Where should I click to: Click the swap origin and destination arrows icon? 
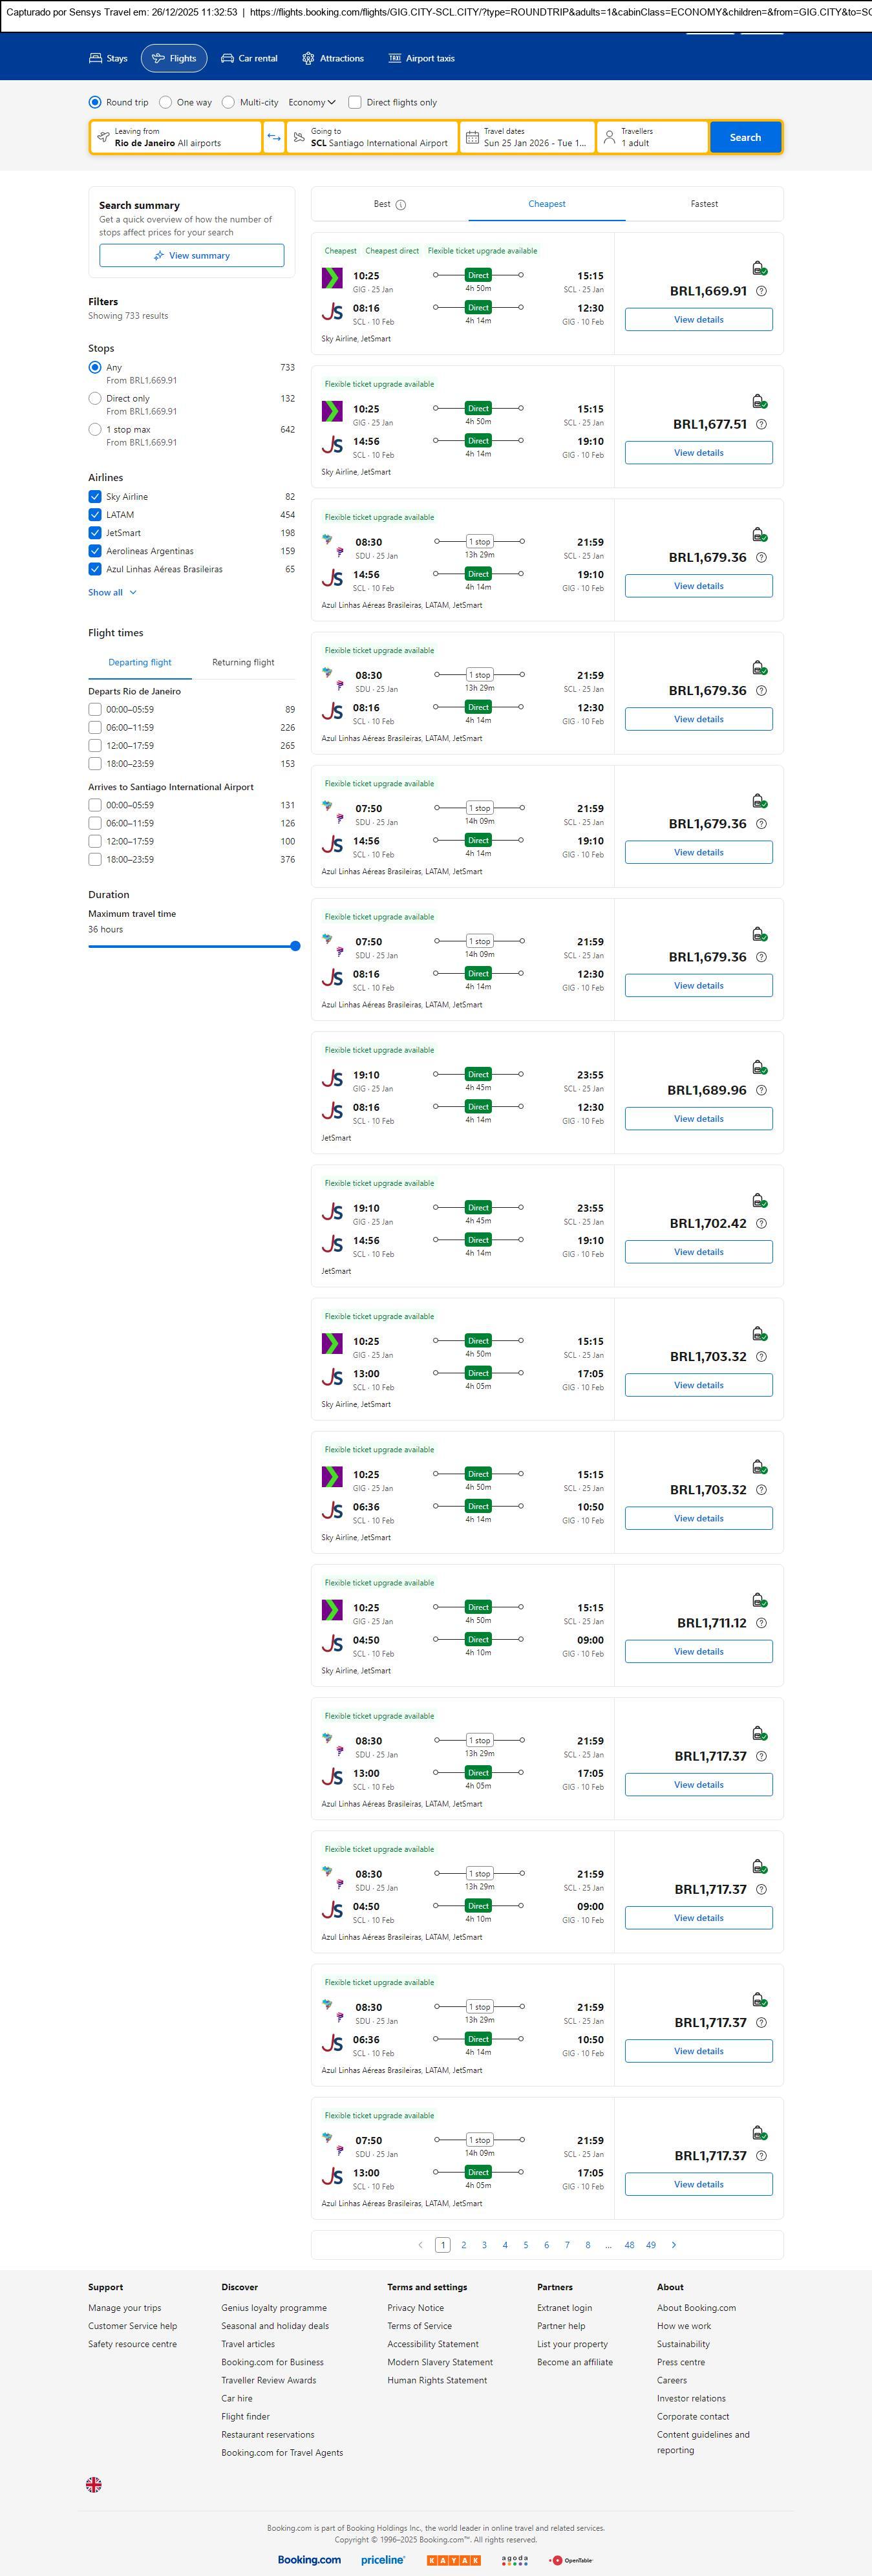pyautogui.click(x=274, y=137)
